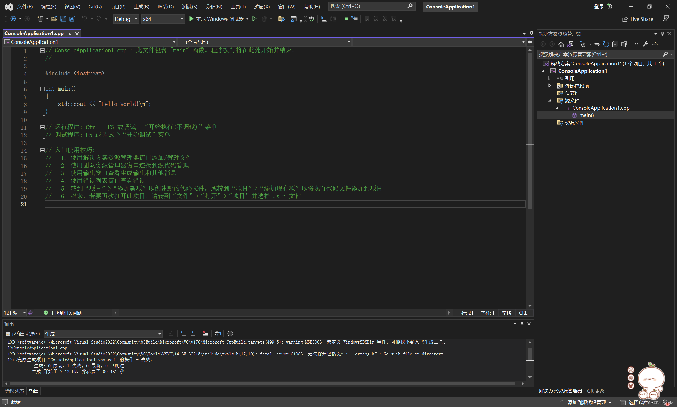Screen dimensions: 677x407
Task: Switch to the 错误列表 tab
Action: point(14,391)
